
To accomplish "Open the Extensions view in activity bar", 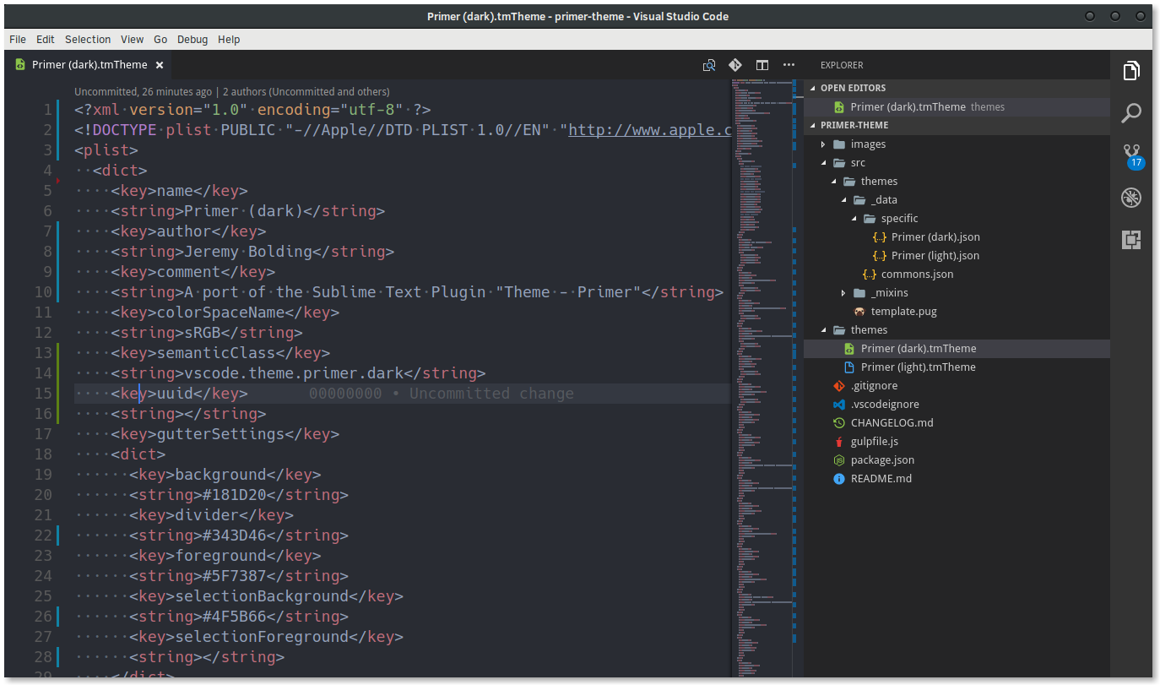I will (1131, 240).
